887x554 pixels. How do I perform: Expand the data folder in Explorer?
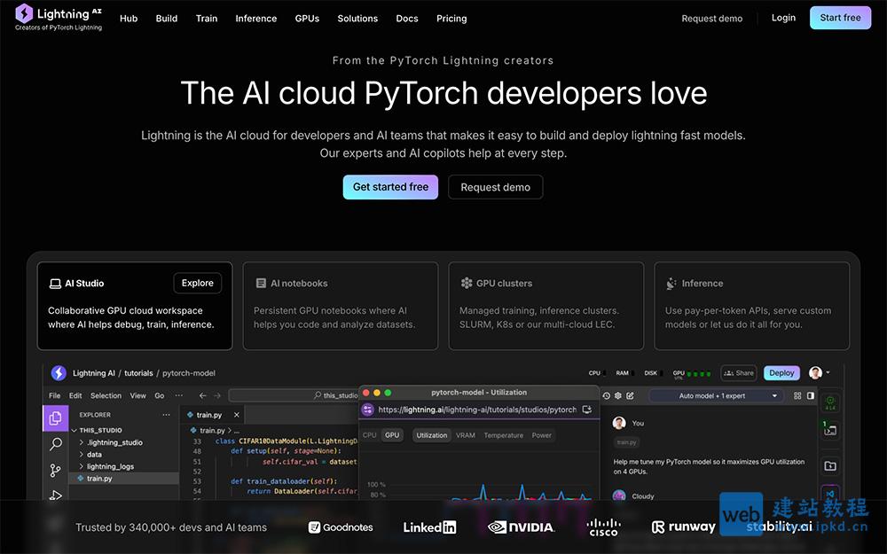[x=94, y=454]
